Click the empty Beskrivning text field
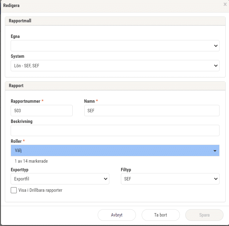The height and width of the screenshot is (226, 229). 115,131
